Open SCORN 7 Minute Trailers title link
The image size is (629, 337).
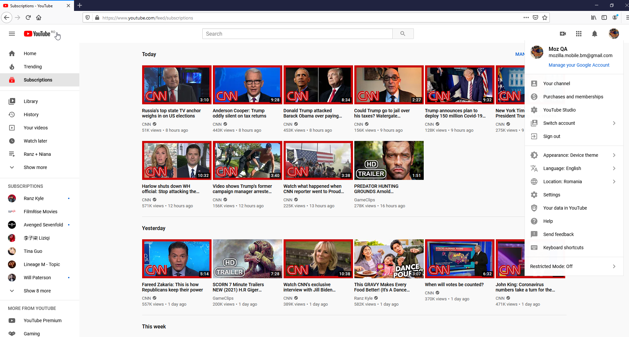pos(238,287)
